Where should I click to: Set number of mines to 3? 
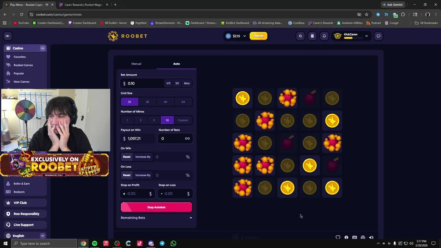(x=141, y=120)
